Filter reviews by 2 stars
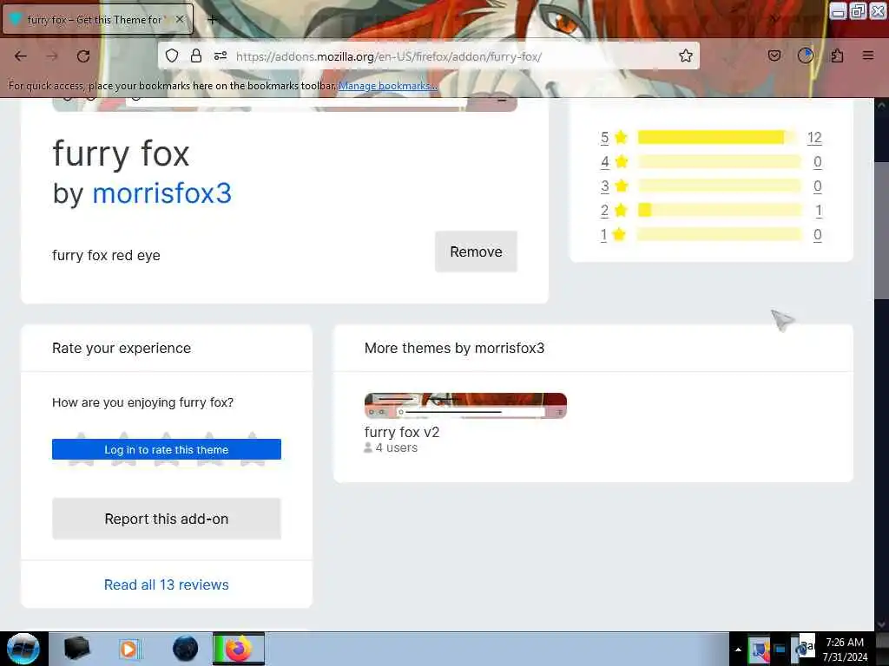 tap(604, 211)
